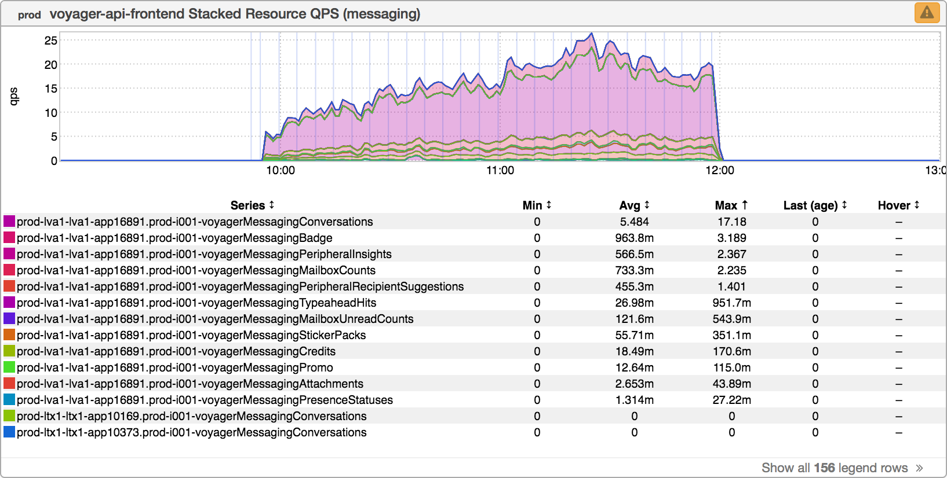Click the voyagerMessagingPromo green swatch
Viewport: 947px width, 478px height.
click(x=9, y=367)
